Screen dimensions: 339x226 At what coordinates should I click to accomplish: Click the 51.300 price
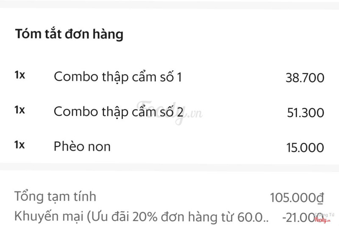click(305, 113)
